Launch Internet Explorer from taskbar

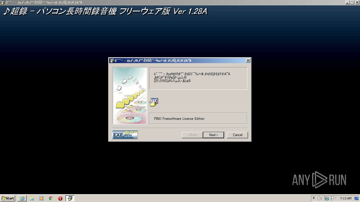coord(22,198)
